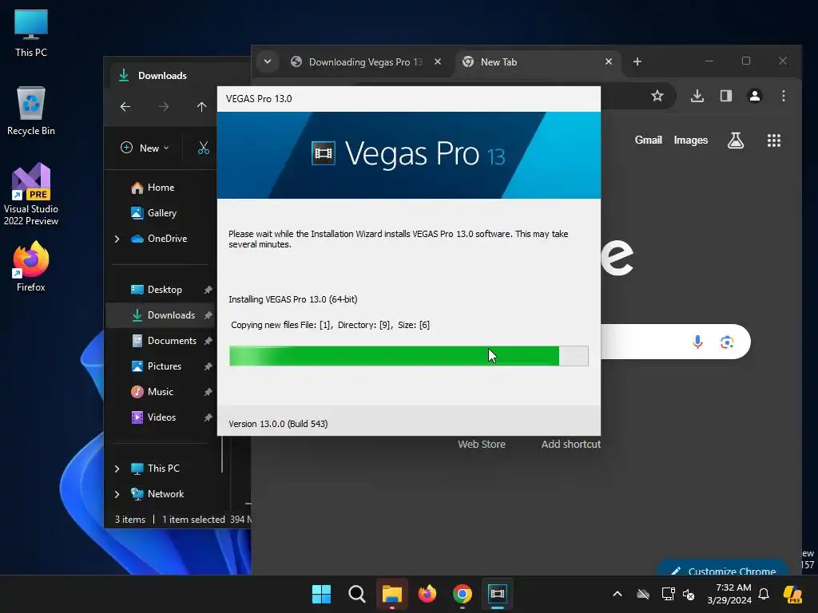Open Chrome tab search dropdown
The width and height of the screenshot is (818, 613).
(268, 61)
